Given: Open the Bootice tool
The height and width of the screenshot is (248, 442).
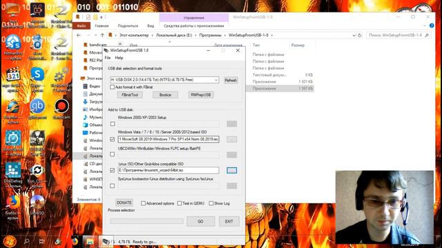Looking at the screenshot, I should point(165,95).
